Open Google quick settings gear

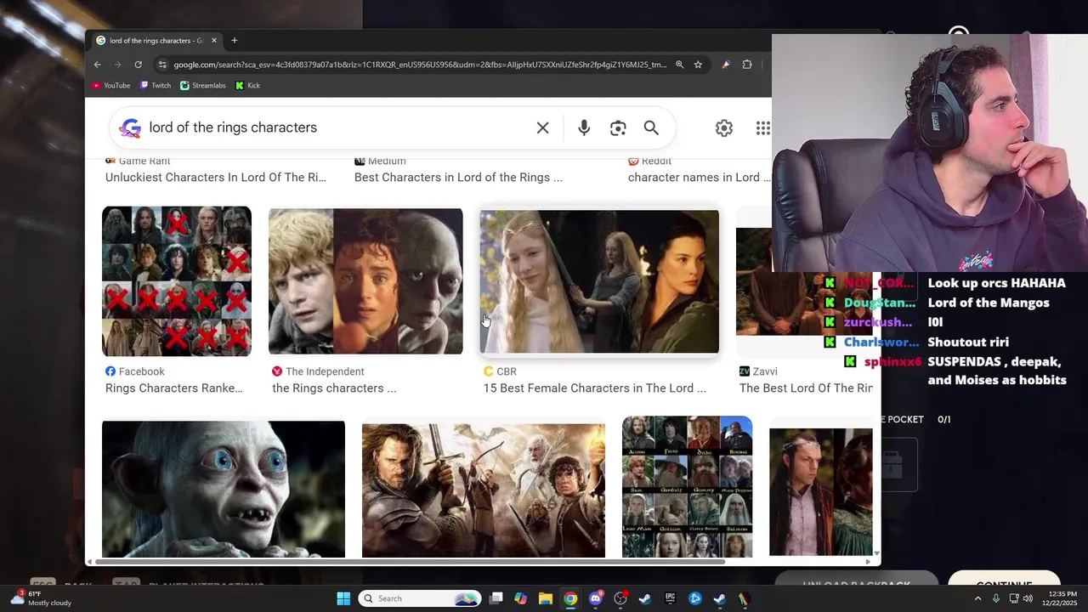pos(724,127)
